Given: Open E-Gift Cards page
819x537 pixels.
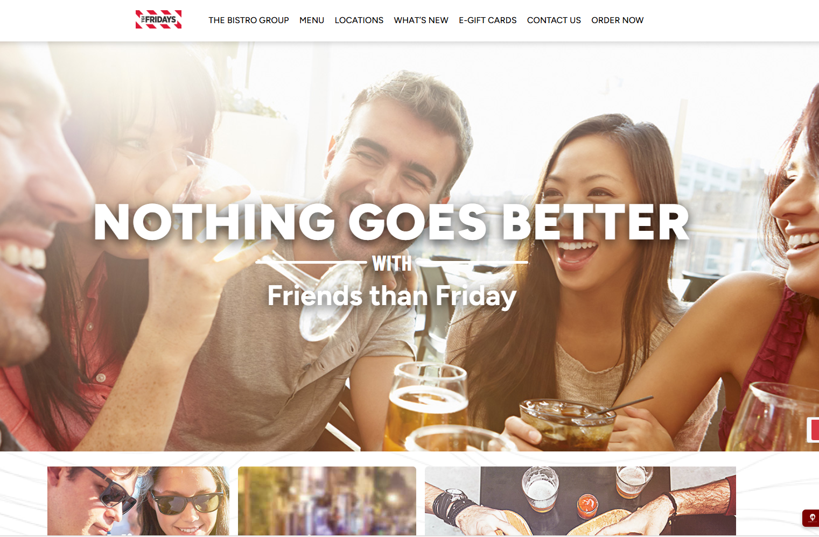Looking at the screenshot, I should 488,20.
